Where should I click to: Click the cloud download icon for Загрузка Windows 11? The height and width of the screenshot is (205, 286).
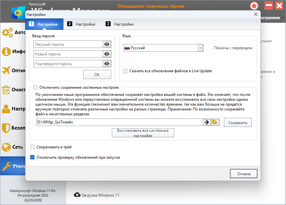[77, 195]
